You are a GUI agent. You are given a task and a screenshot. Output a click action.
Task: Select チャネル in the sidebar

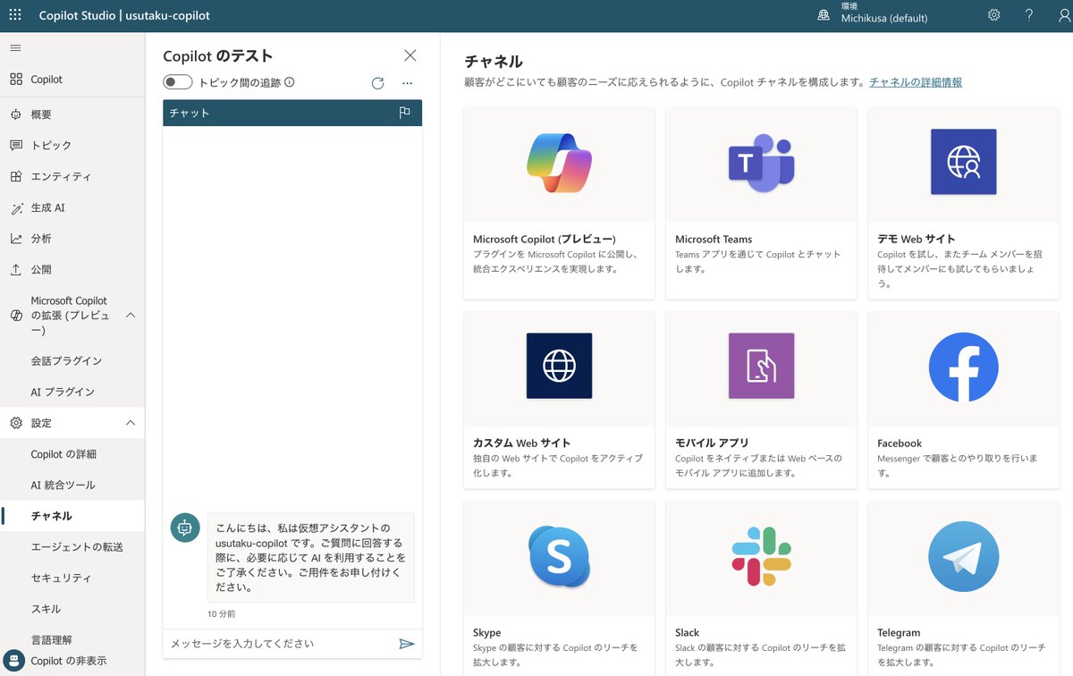click(x=72, y=516)
